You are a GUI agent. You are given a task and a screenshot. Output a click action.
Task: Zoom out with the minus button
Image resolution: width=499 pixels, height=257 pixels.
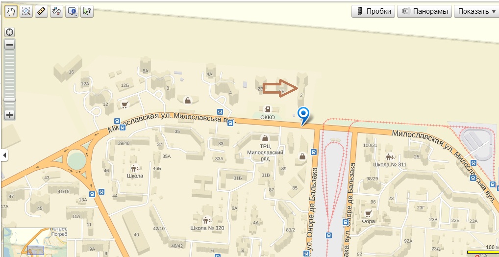(x=9, y=45)
